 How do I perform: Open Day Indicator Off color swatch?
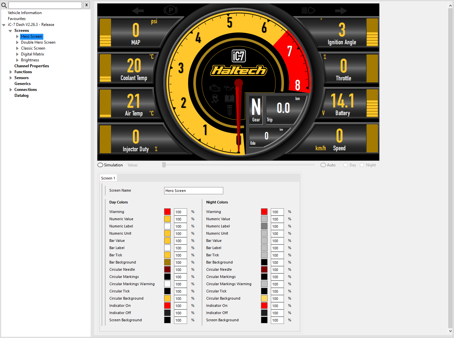(x=167, y=313)
